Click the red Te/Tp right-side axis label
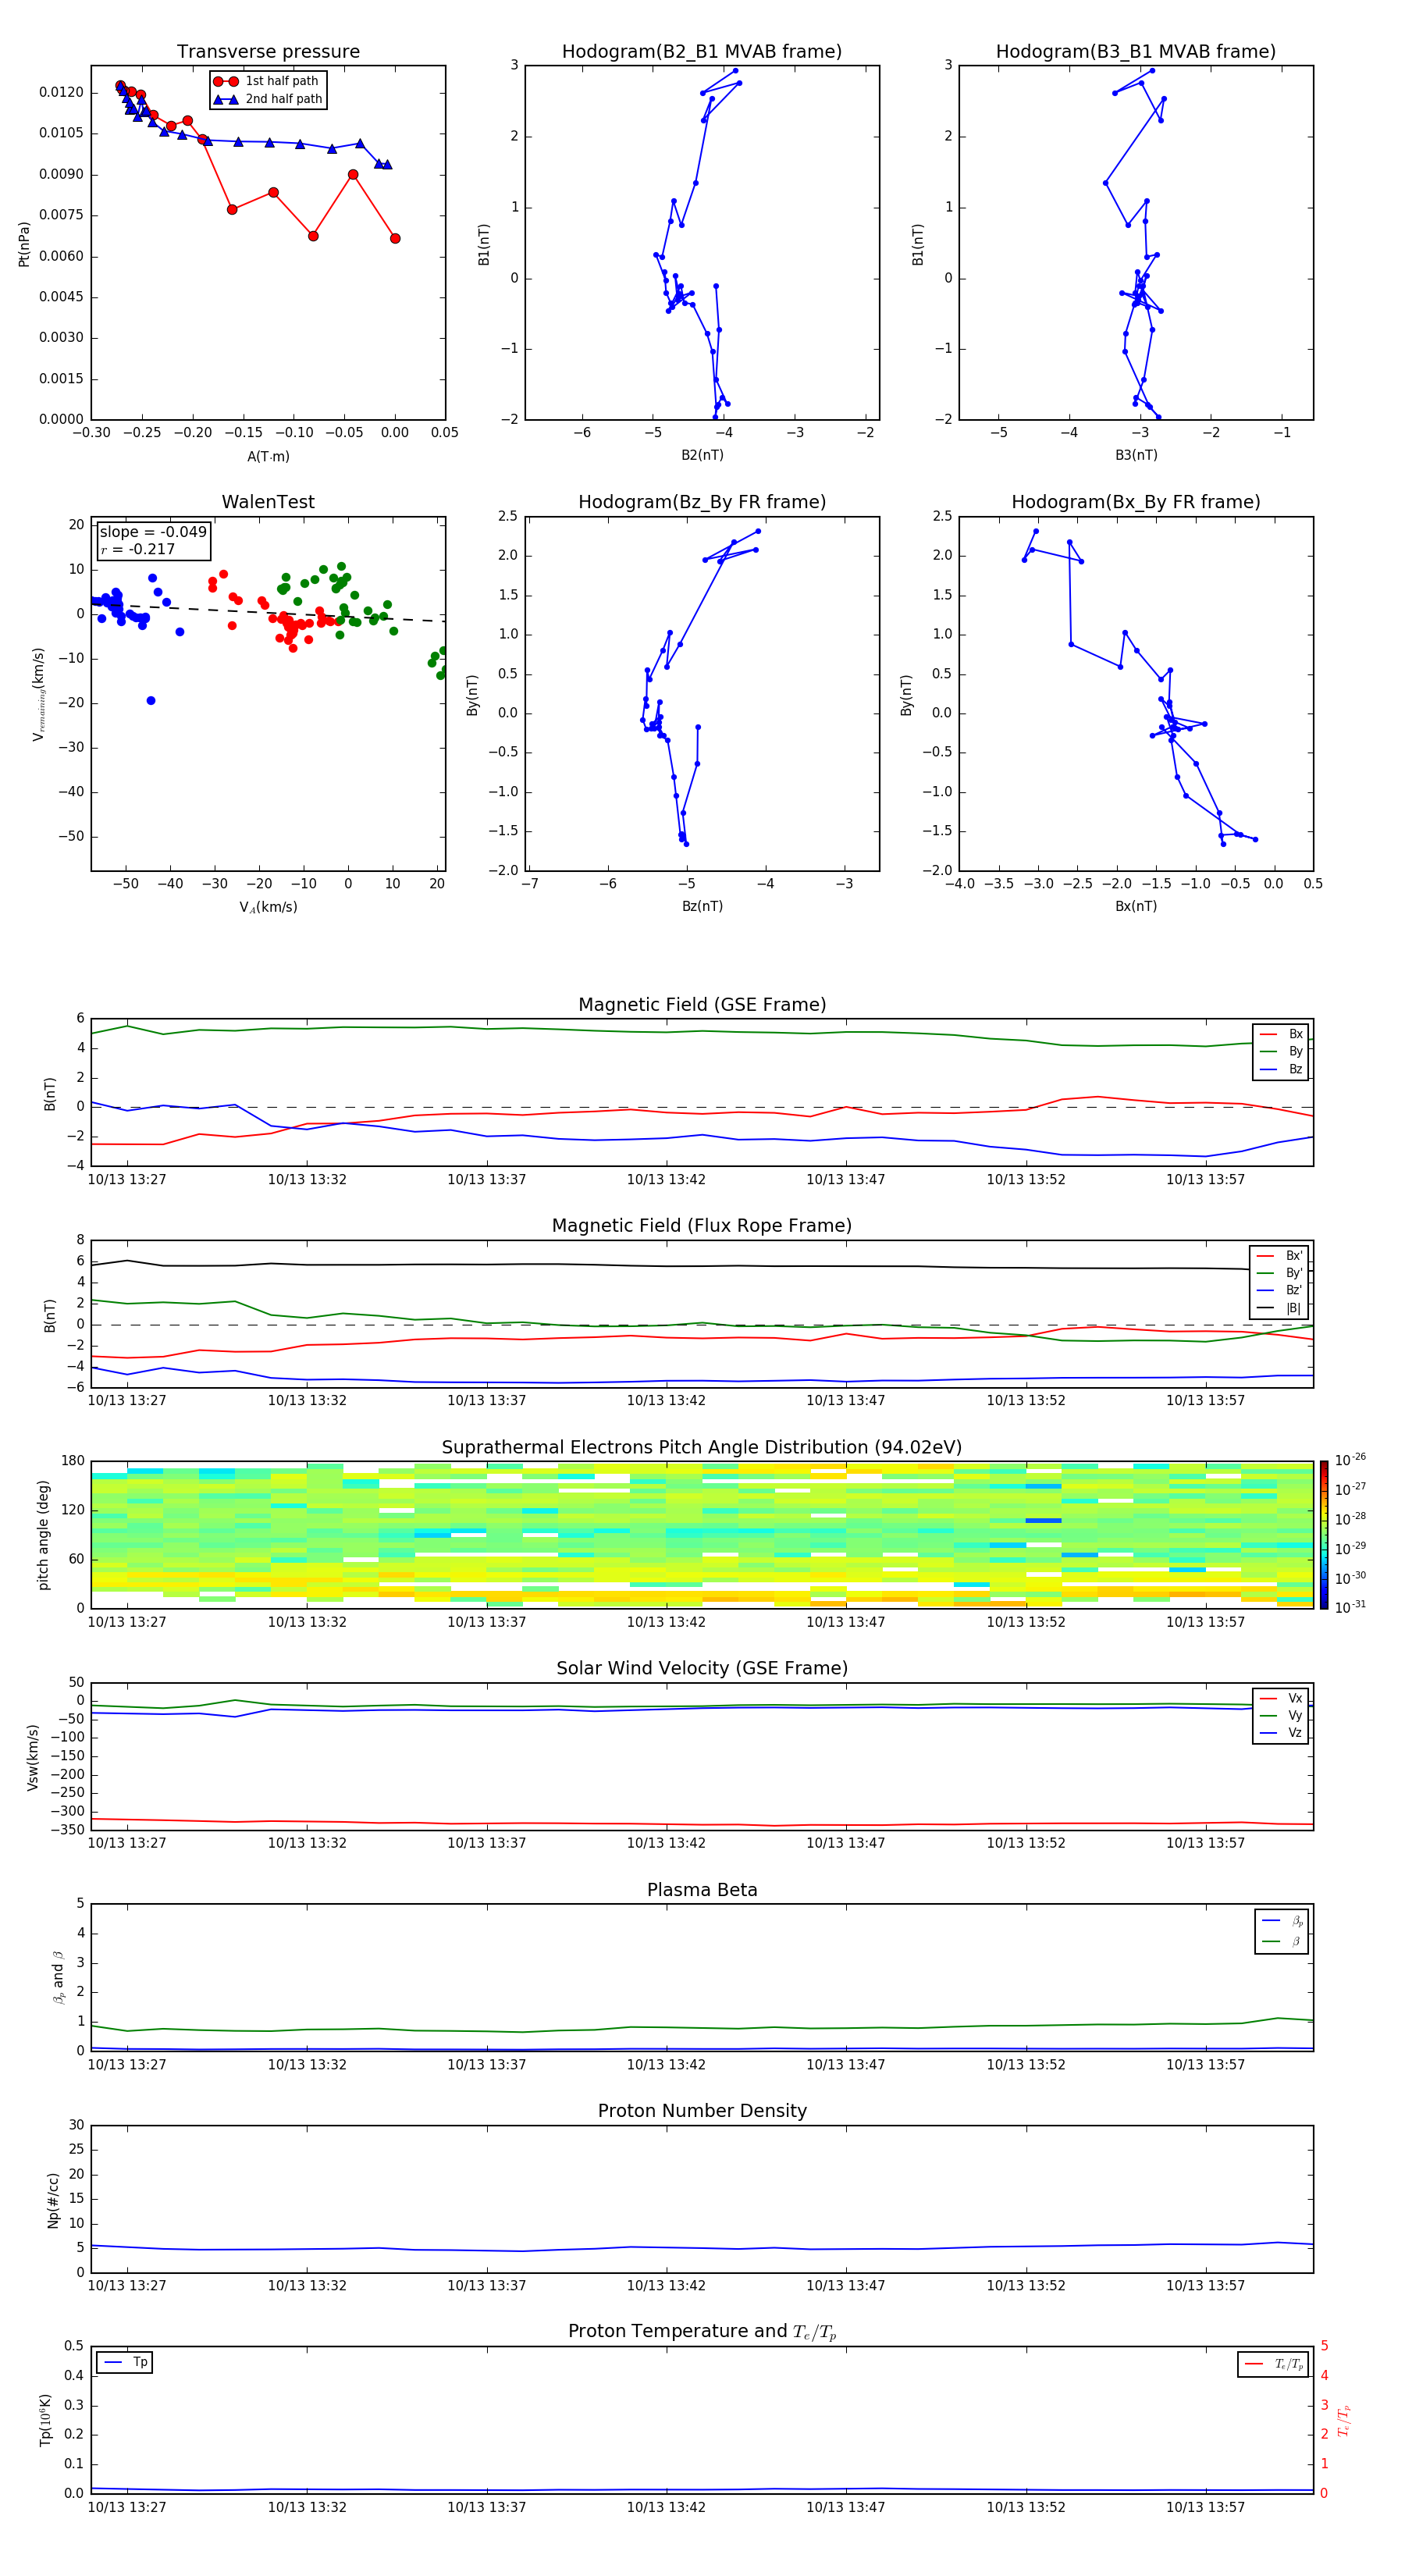Image resolution: width=1405 pixels, height=2576 pixels. 1343,2420
